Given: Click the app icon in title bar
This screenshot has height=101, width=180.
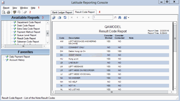Looking at the screenshot, I should [3, 2].
